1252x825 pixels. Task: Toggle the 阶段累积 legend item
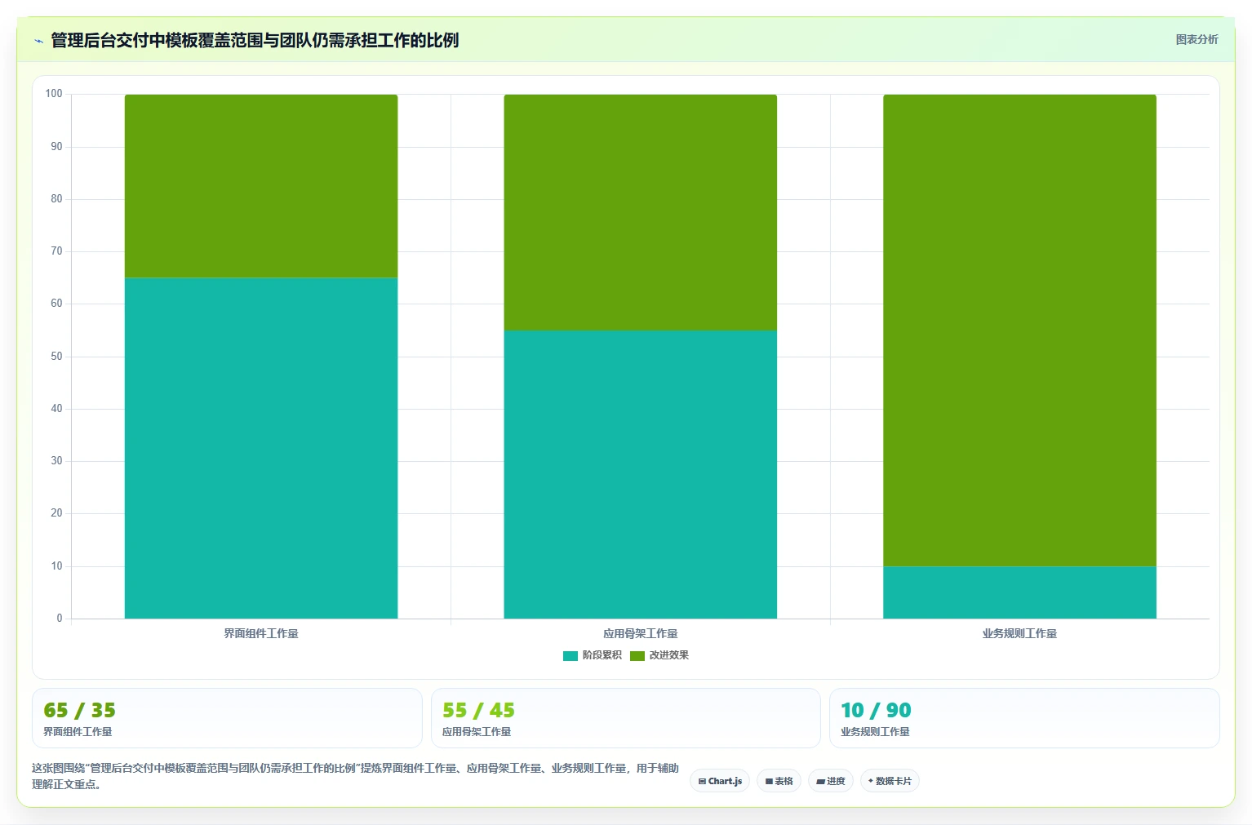coord(593,655)
